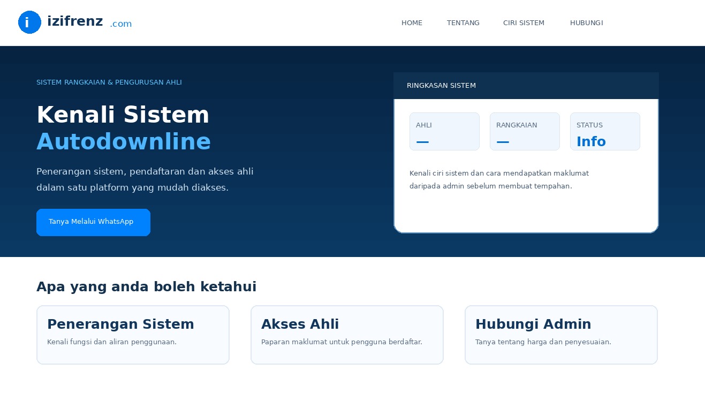Click the Autodownline heading text
The width and height of the screenshot is (705, 393).
click(x=124, y=142)
